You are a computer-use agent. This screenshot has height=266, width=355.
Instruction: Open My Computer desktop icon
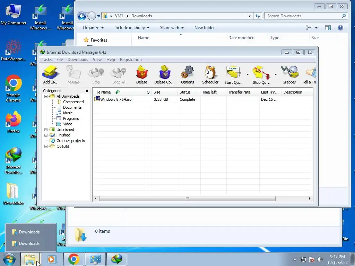tap(14, 14)
